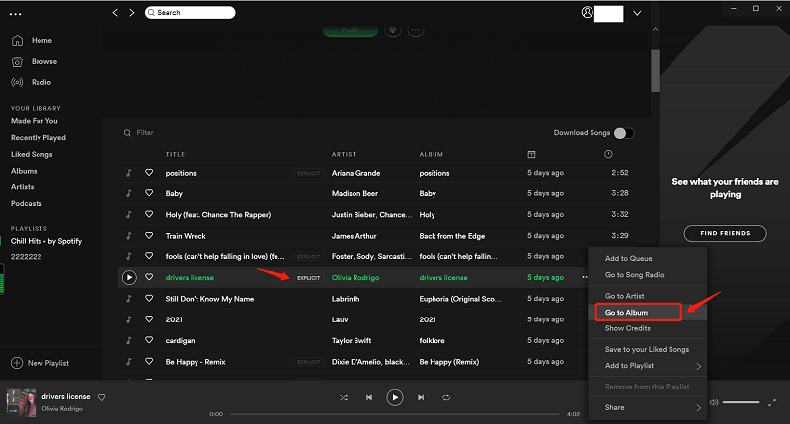Like the song 2021
The height and width of the screenshot is (424, 790).
click(x=149, y=319)
